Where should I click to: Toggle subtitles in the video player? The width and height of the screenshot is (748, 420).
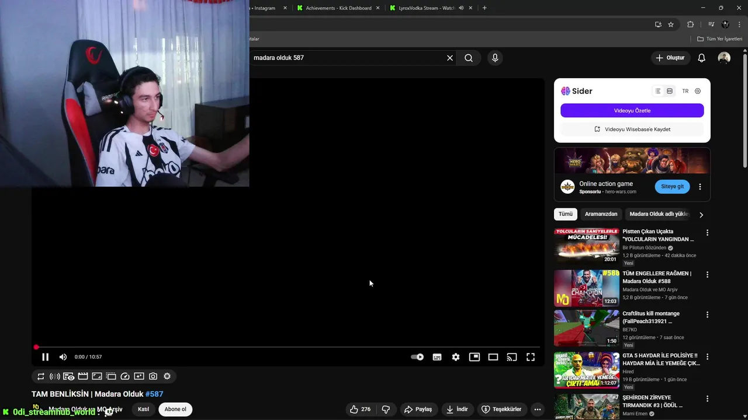click(437, 357)
